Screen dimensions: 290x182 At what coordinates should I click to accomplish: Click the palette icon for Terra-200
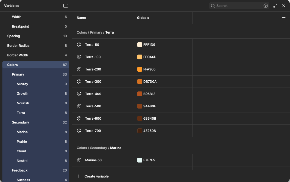coord(79,69)
